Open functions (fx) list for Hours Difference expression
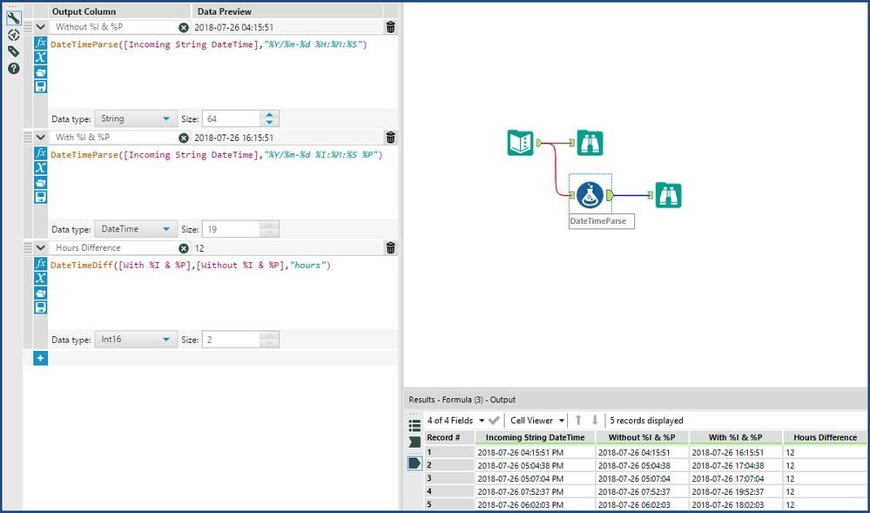 click(41, 264)
